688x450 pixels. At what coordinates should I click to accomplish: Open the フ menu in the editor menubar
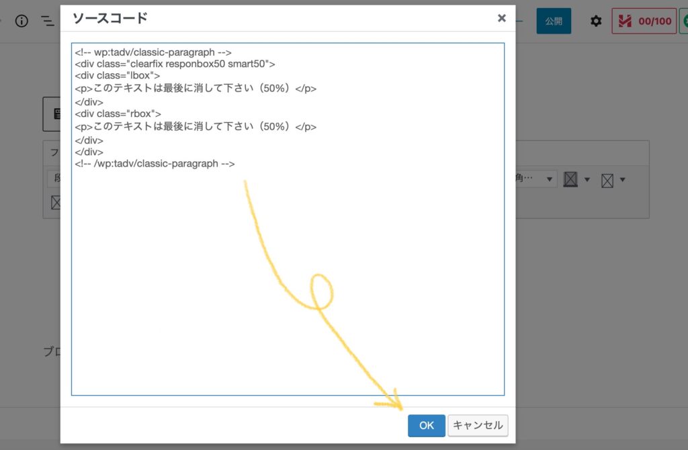pos(54,152)
